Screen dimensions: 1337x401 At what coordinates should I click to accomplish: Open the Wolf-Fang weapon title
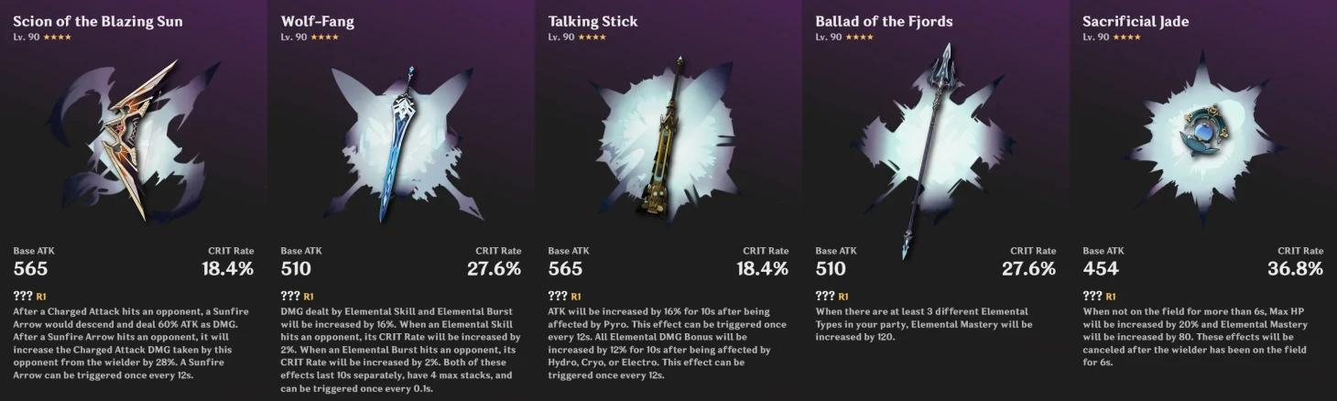(x=317, y=21)
